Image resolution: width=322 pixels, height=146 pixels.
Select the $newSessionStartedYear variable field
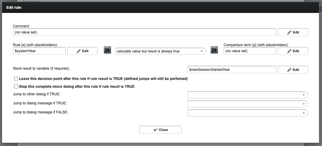click(x=231, y=70)
